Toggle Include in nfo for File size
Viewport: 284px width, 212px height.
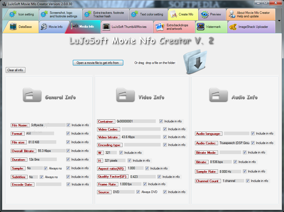point(68,142)
